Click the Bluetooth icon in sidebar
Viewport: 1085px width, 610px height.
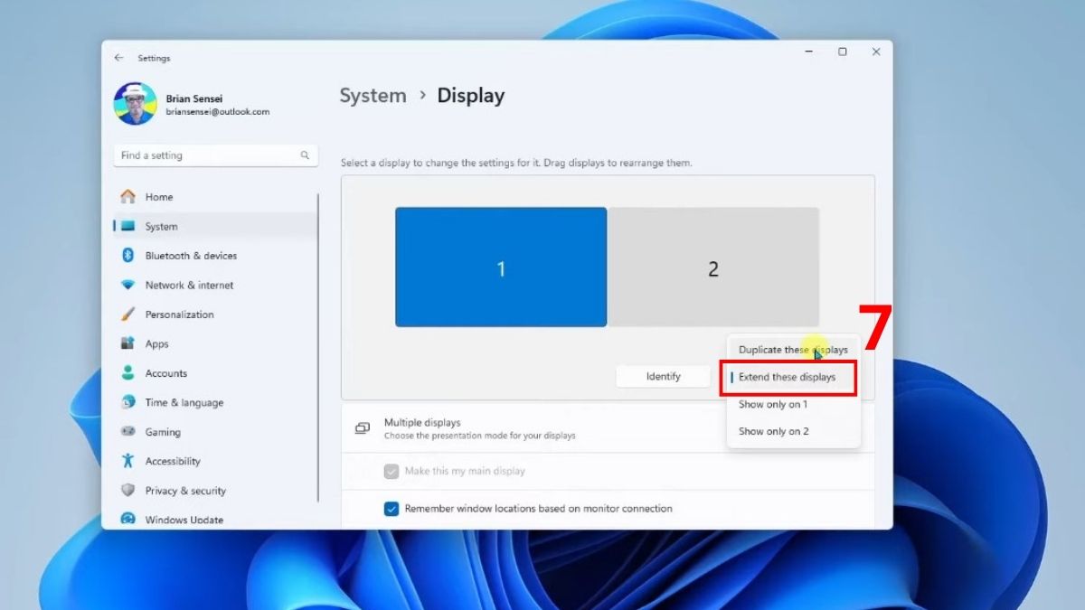click(x=127, y=256)
